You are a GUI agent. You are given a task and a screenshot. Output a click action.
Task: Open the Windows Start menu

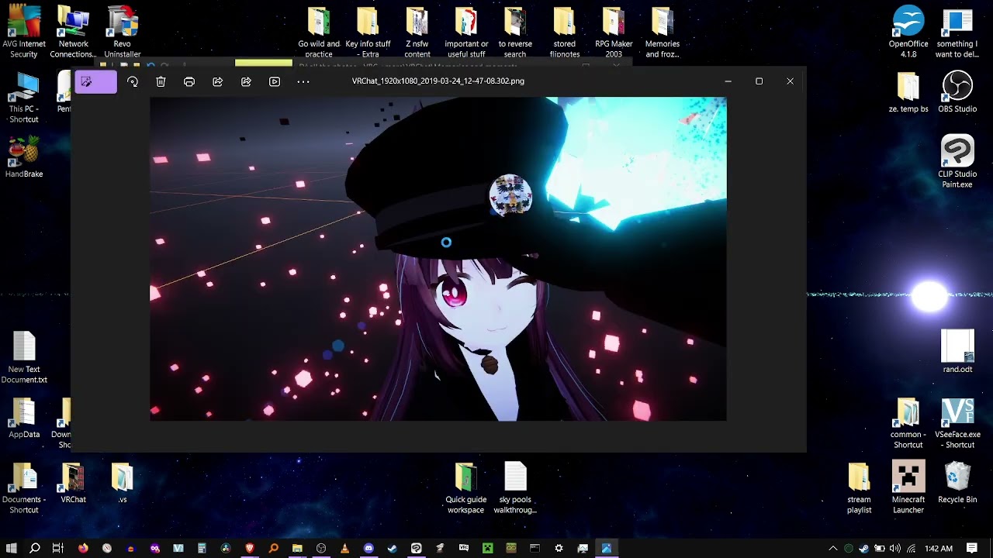click(x=12, y=549)
